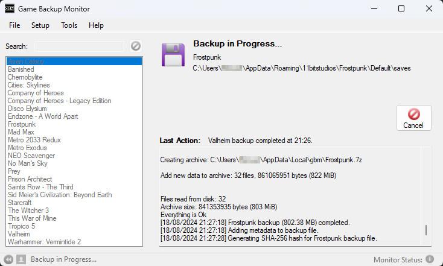The width and height of the screenshot is (443, 266).
Task: Click into the Search input field
Action: click(x=79, y=46)
